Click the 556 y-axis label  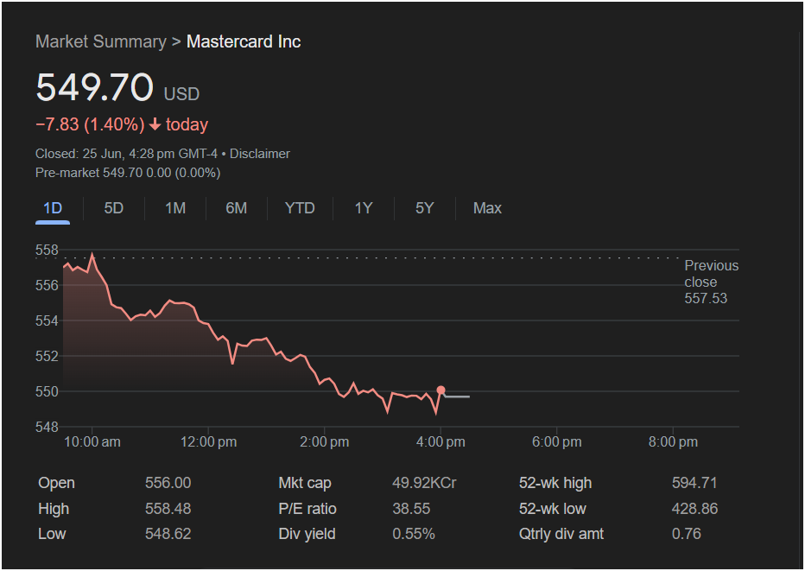47,285
